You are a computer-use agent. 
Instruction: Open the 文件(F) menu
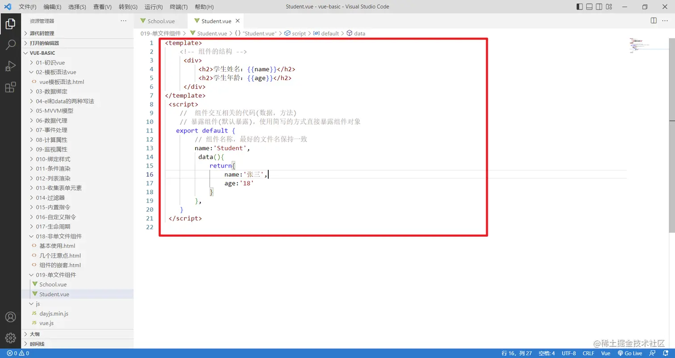tap(28, 7)
